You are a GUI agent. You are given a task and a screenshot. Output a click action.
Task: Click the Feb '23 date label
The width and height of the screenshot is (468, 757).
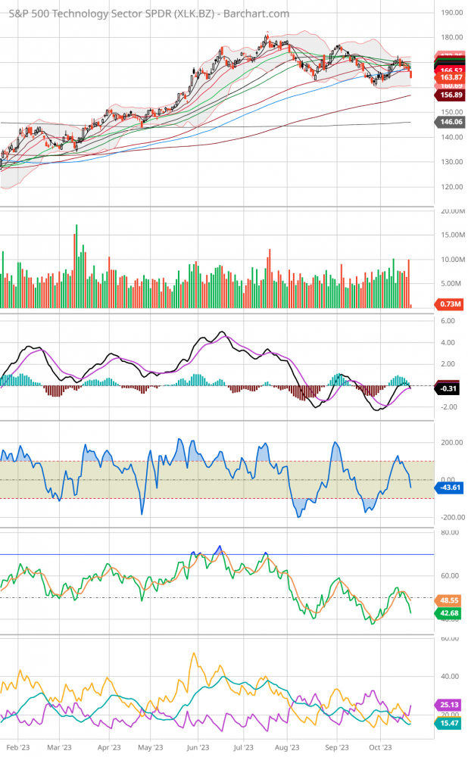coord(17,746)
